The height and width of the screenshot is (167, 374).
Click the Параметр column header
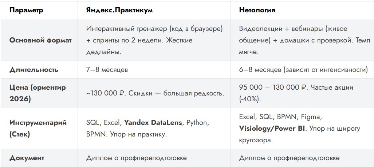[x=26, y=11]
